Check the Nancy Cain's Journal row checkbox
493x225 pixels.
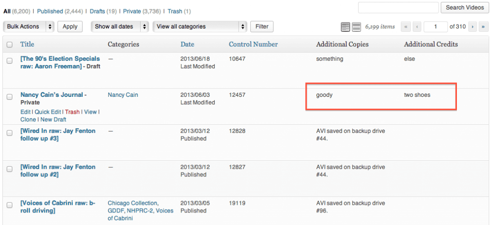[x=10, y=97]
